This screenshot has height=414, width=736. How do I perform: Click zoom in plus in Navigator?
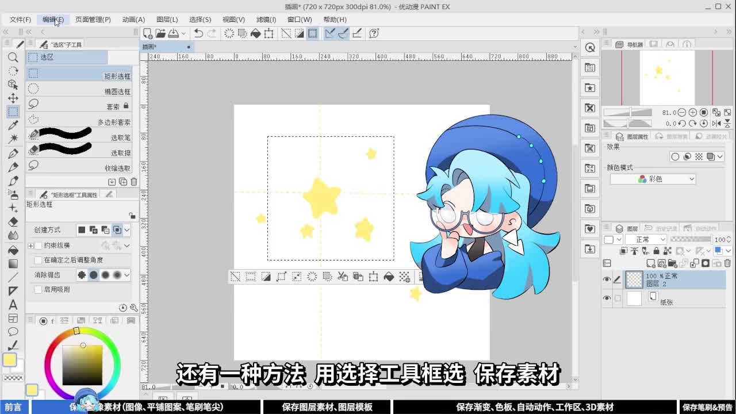coord(693,113)
